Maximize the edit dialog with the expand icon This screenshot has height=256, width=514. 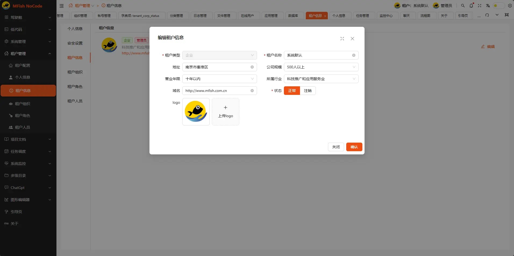(342, 39)
